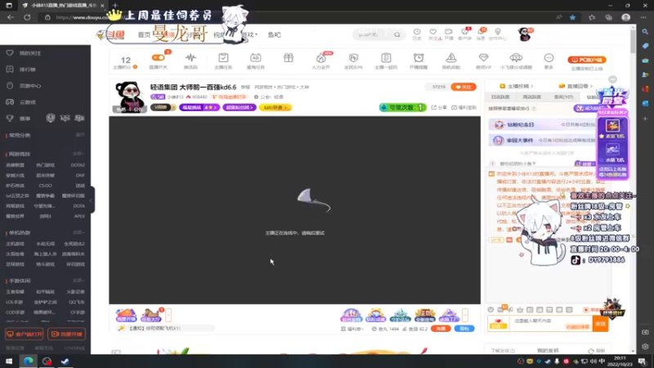Expand the single-player hot games category list

(78, 232)
